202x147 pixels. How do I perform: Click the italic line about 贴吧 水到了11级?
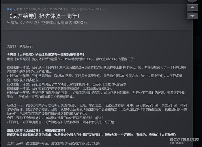pos(54,143)
